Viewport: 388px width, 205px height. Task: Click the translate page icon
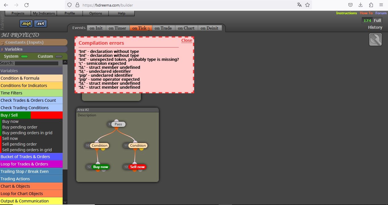click(x=299, y=5)
